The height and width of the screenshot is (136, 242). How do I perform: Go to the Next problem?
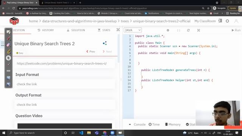coord(107,51)
